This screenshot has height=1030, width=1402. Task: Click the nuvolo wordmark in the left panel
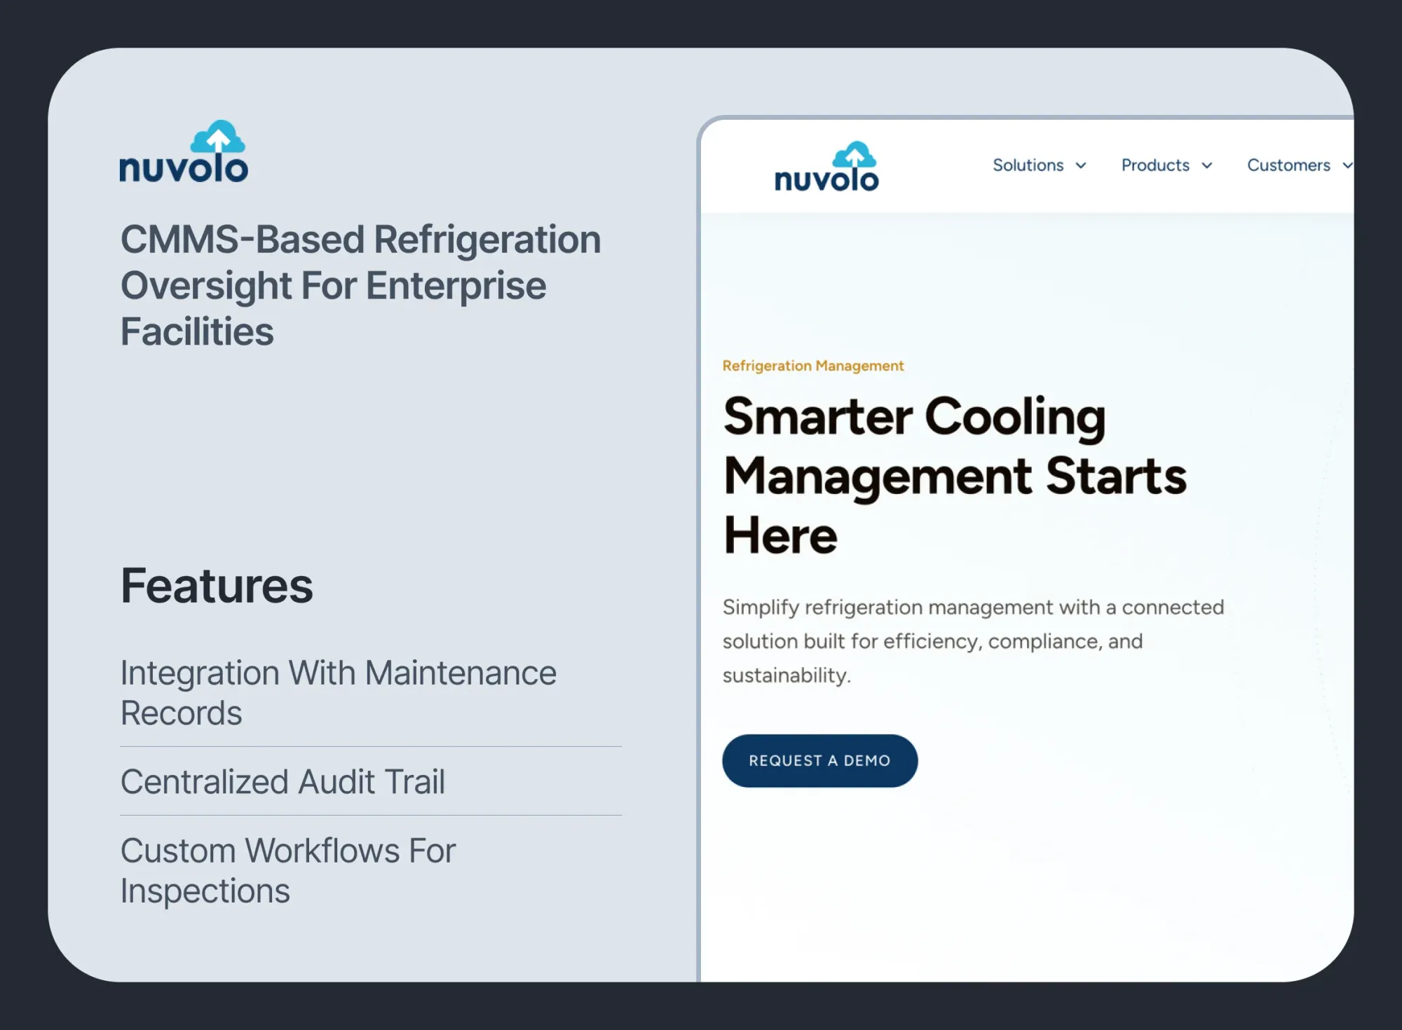[x=184, y=169]
